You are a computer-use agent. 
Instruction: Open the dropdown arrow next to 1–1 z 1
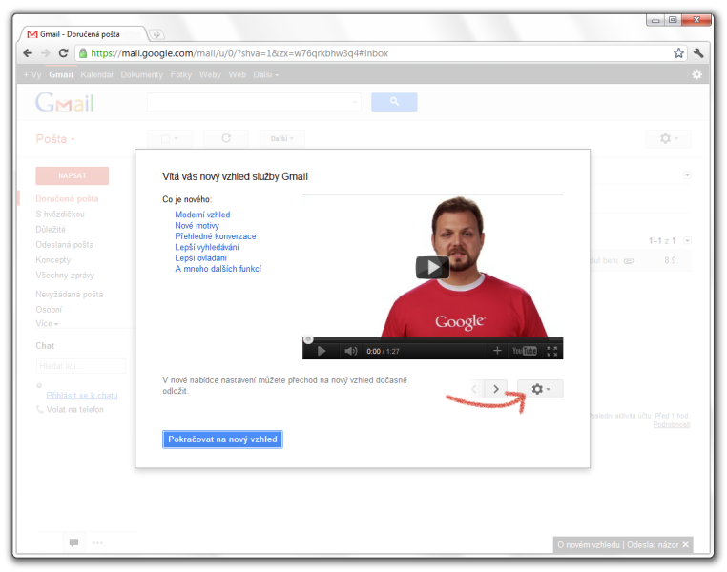coord(687,240)
